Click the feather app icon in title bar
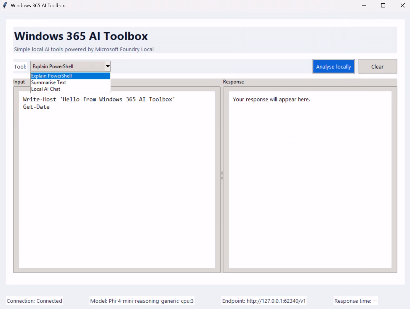410x309 pixels. (x=5, y=5)
